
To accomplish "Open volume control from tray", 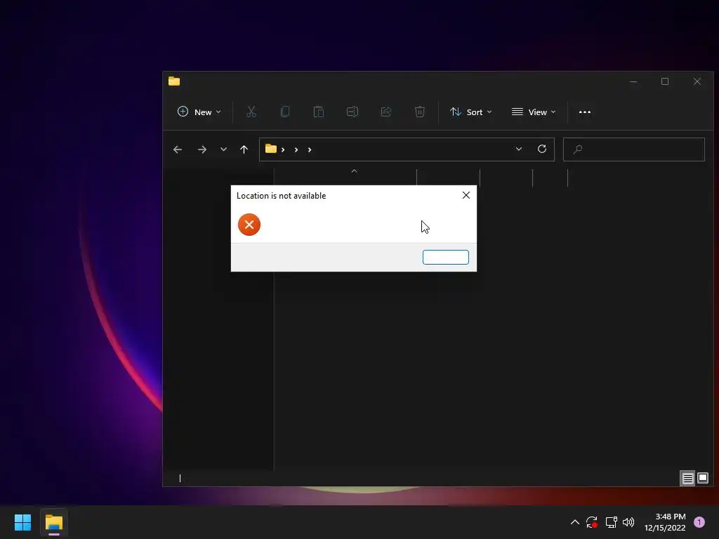I will pyautogui.click(x=628, y=522).
